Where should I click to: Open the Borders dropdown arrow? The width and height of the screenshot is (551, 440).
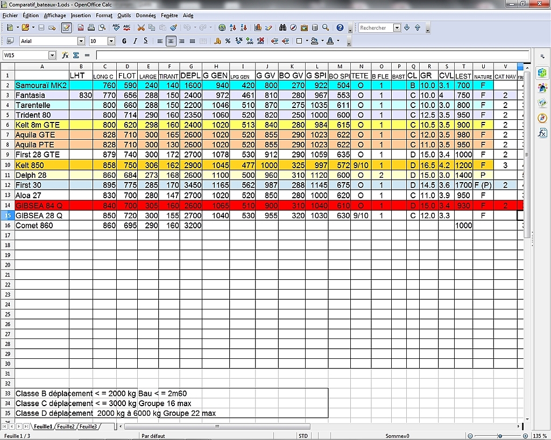click(307, 41)
